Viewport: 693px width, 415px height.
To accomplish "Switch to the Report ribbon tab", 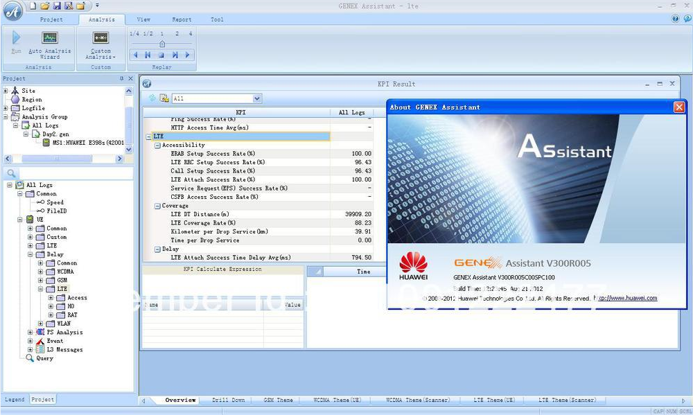I will 182,19.
